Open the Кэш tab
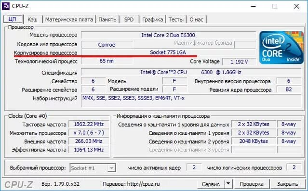Screen dimensions: 308x191 [x=32, y=19]
